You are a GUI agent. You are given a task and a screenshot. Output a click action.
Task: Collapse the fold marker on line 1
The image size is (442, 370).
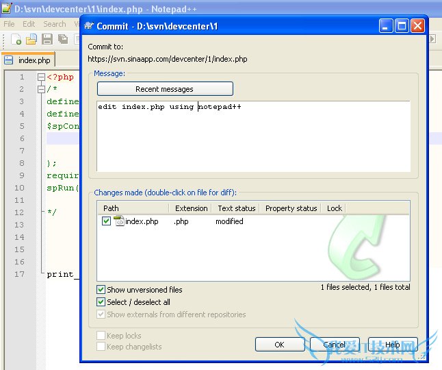pos(41,77)
